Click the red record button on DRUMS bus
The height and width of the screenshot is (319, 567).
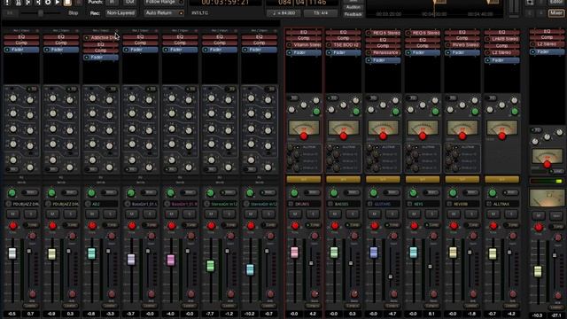[295, 226]
